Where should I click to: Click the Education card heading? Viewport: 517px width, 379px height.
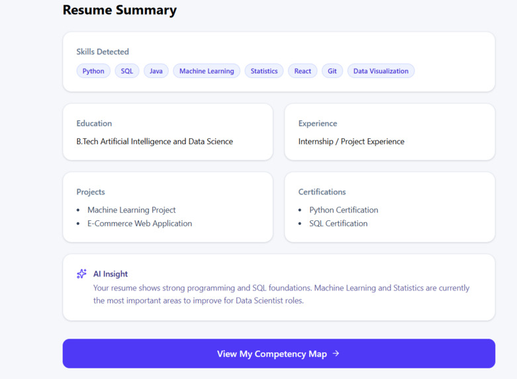94,123
